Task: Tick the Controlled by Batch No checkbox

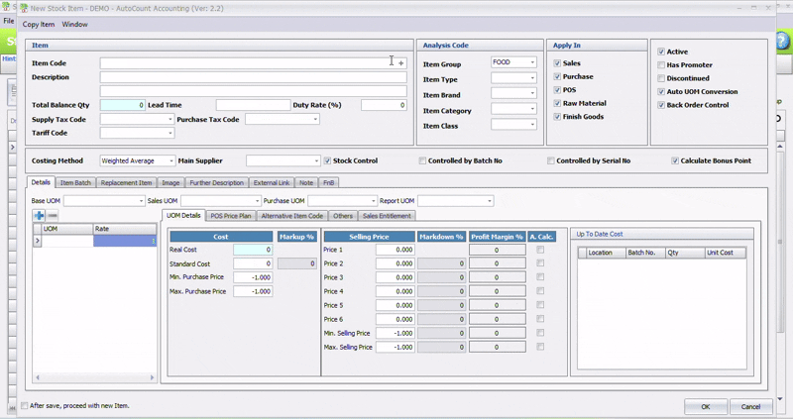Action: pyautogui.click(x=423, y=160)
